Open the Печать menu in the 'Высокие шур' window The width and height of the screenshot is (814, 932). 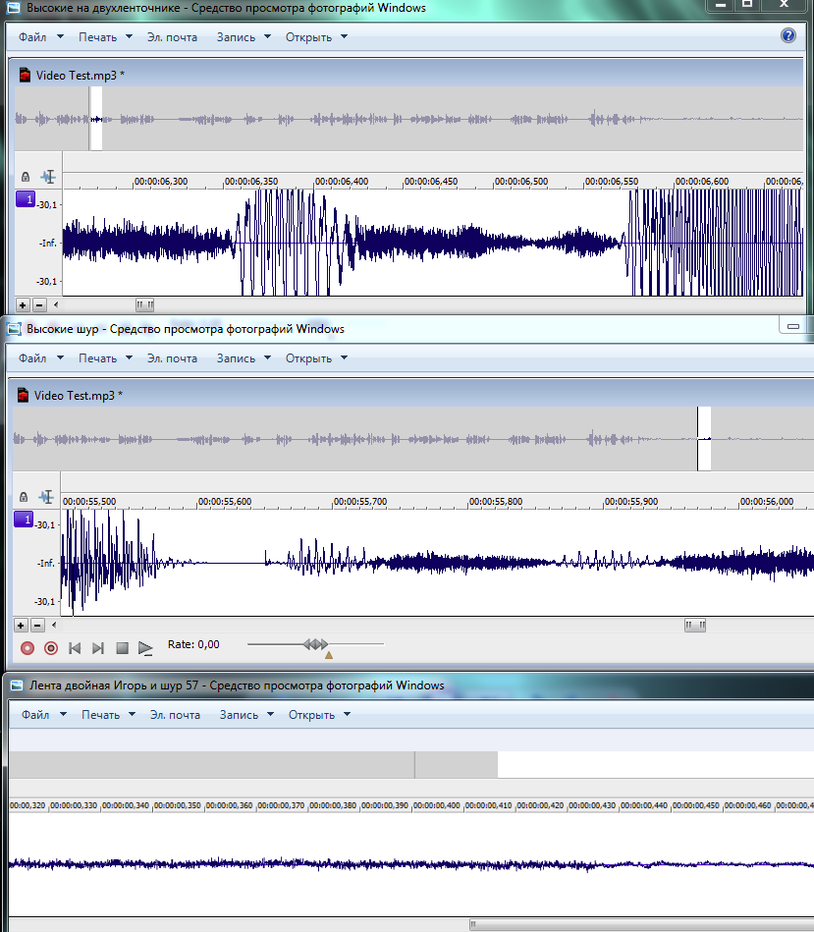[97, 357]
